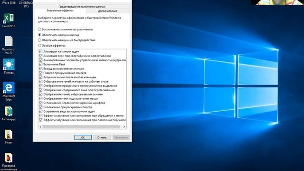Click the horizontal scrollbar thumb in effects list

81,127
